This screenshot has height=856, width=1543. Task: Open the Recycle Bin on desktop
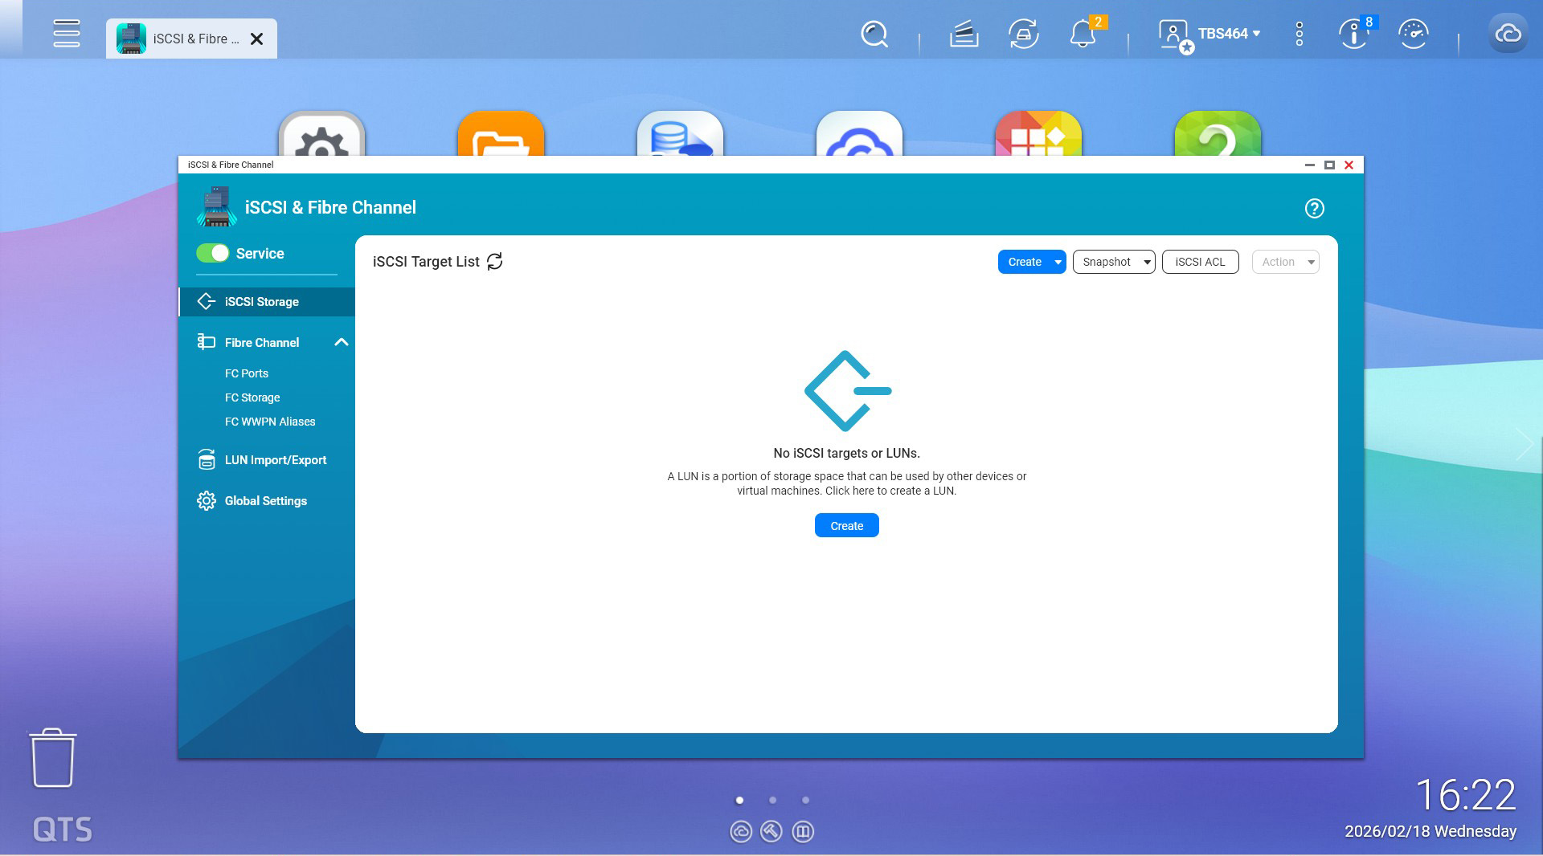point(53,758)
